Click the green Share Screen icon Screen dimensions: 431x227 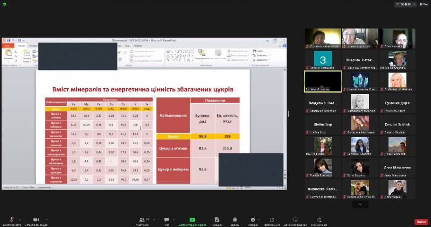192,219
